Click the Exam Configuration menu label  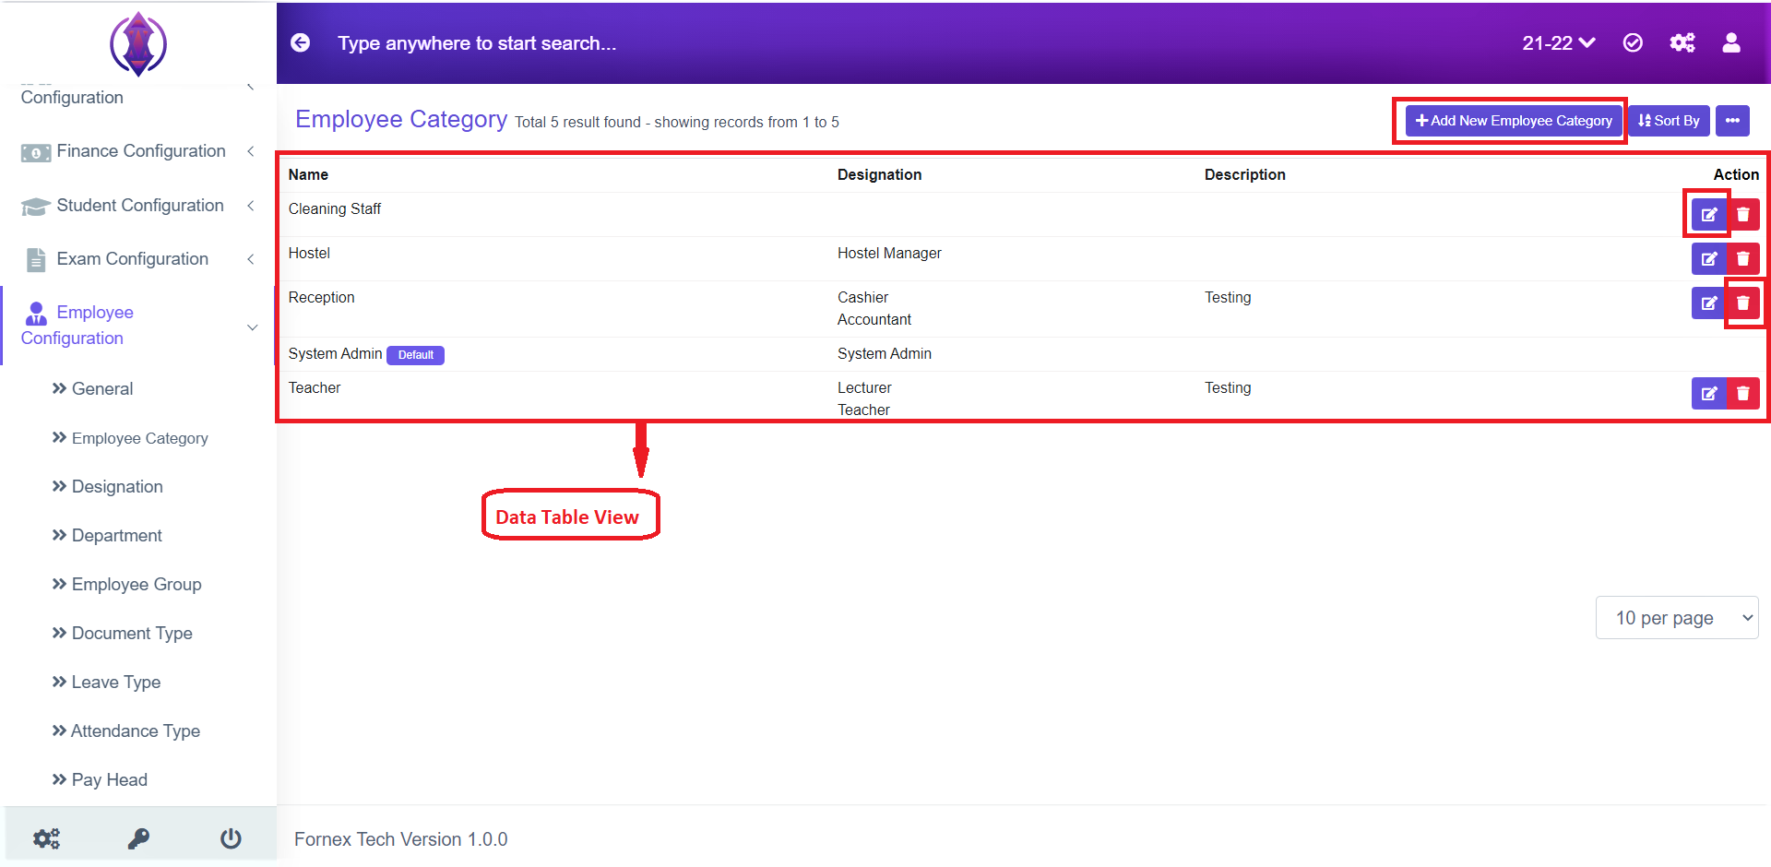tap(133, 259)
